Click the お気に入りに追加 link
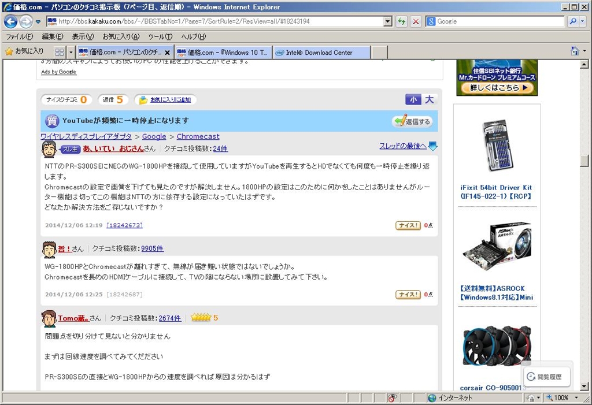Screen dimensions: 592x405 click(x=171, y=100)
